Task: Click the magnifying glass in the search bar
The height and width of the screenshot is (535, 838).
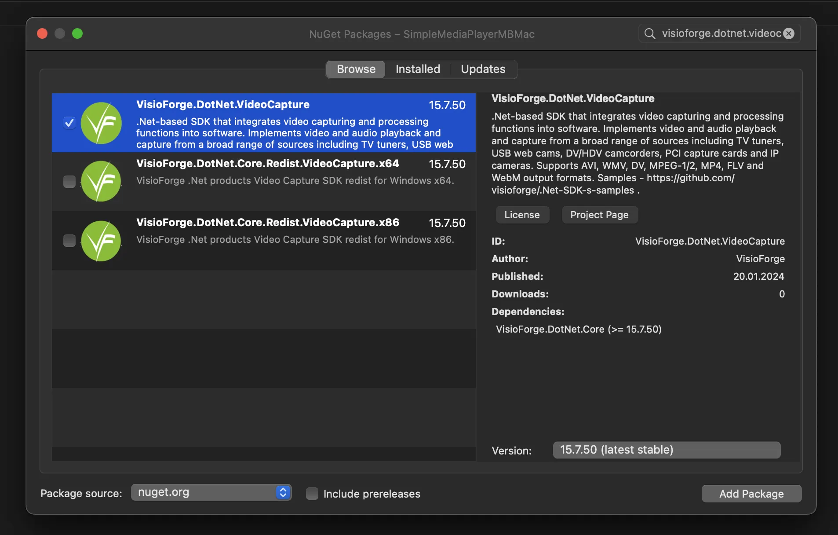Action: pos(651,33)
